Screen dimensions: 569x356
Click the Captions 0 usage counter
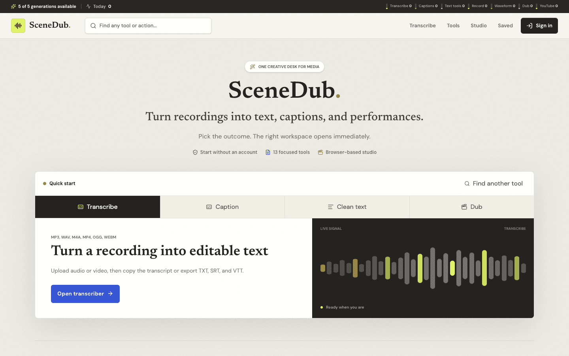point(426,6)
